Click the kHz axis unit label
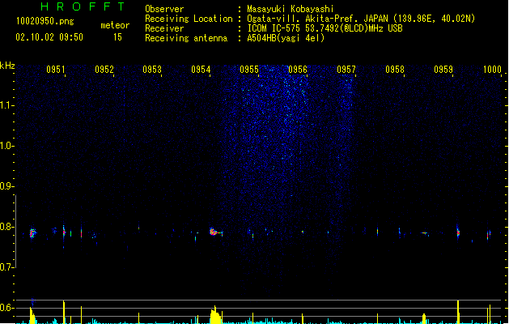The image size is (509, 324). (x=7, y=66)
